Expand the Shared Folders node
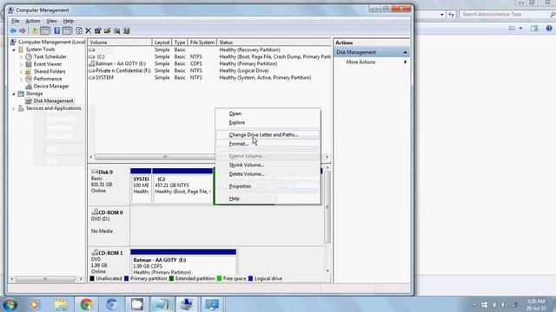 click(x=21, y=71)
